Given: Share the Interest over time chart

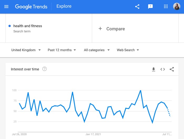Looking at the screenshot, I should click(172, 69).
